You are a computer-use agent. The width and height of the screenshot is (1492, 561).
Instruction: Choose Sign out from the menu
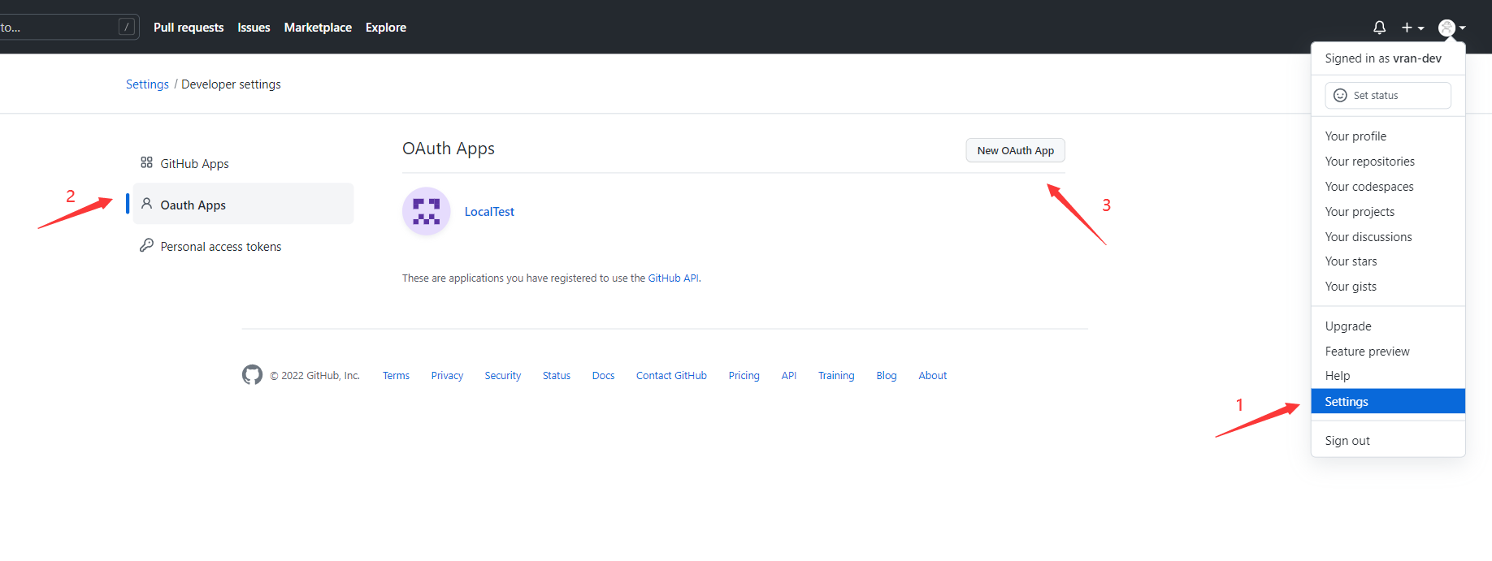(1347, 441)
